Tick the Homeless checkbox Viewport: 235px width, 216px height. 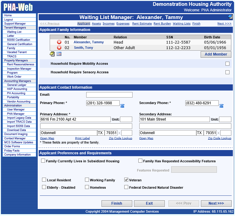click(87, 187)
